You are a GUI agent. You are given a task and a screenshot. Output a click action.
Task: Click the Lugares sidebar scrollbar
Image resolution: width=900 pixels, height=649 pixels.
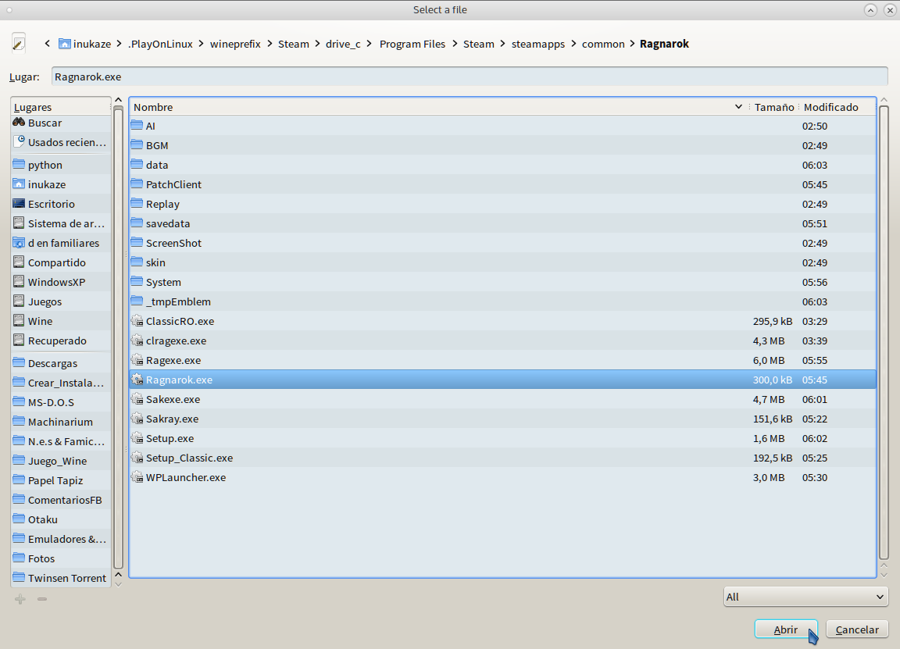click(x=118, y=339)
